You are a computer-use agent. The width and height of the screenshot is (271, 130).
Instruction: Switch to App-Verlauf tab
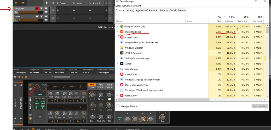(x=142, y=10)
